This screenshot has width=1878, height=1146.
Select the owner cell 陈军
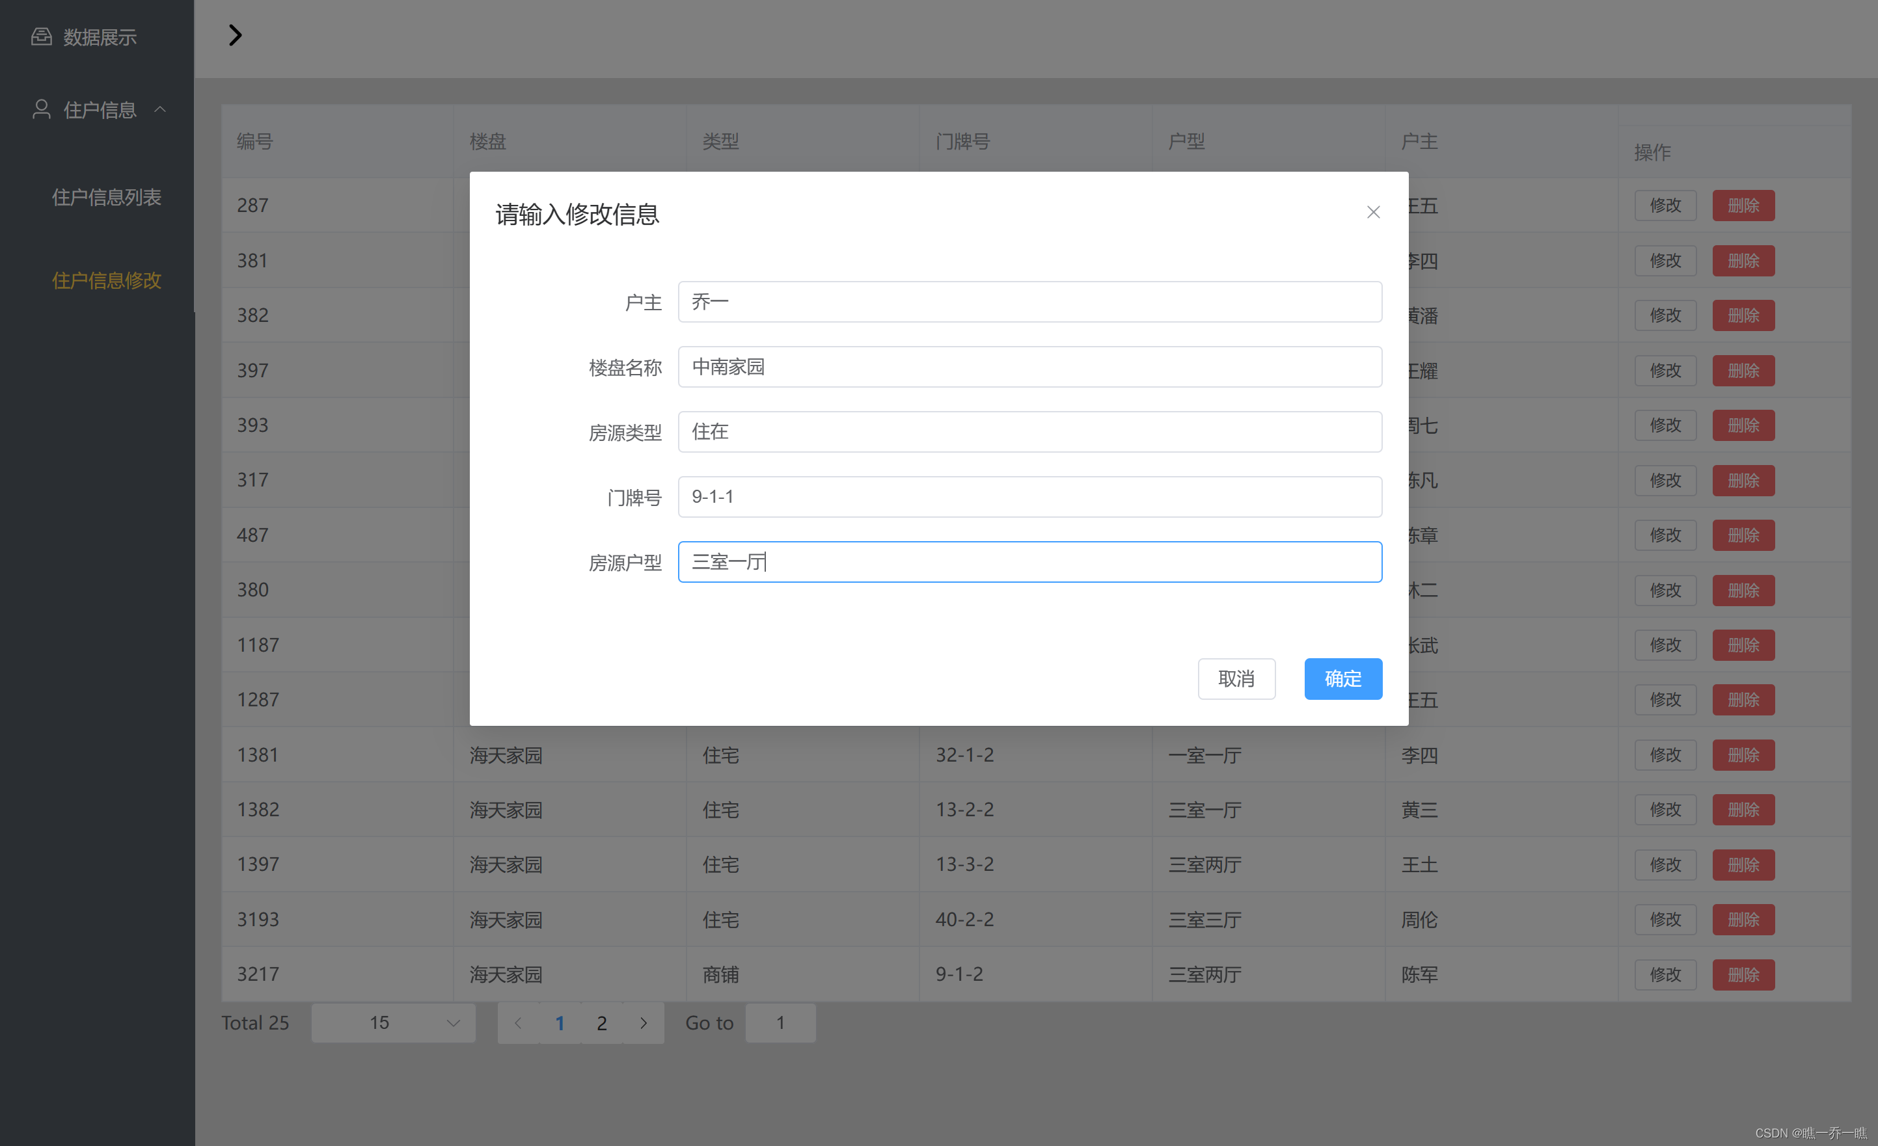coord(1420,974)
